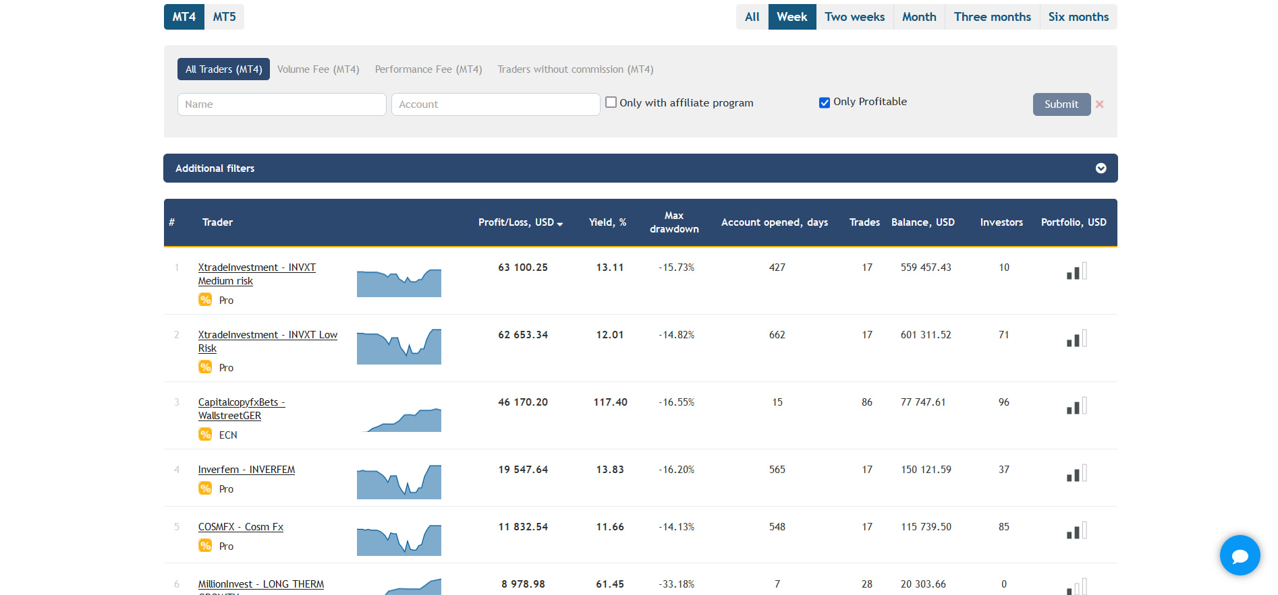
Task: Open COSMFX - Cosm Fx trader link
Action: 241,527
